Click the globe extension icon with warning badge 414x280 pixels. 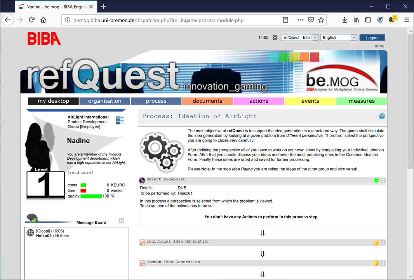pyautogui.click(x=393, y=19)
